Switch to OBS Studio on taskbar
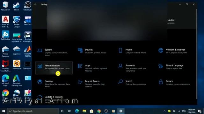Screen dimensions: 204x114 tap(106, 111)
